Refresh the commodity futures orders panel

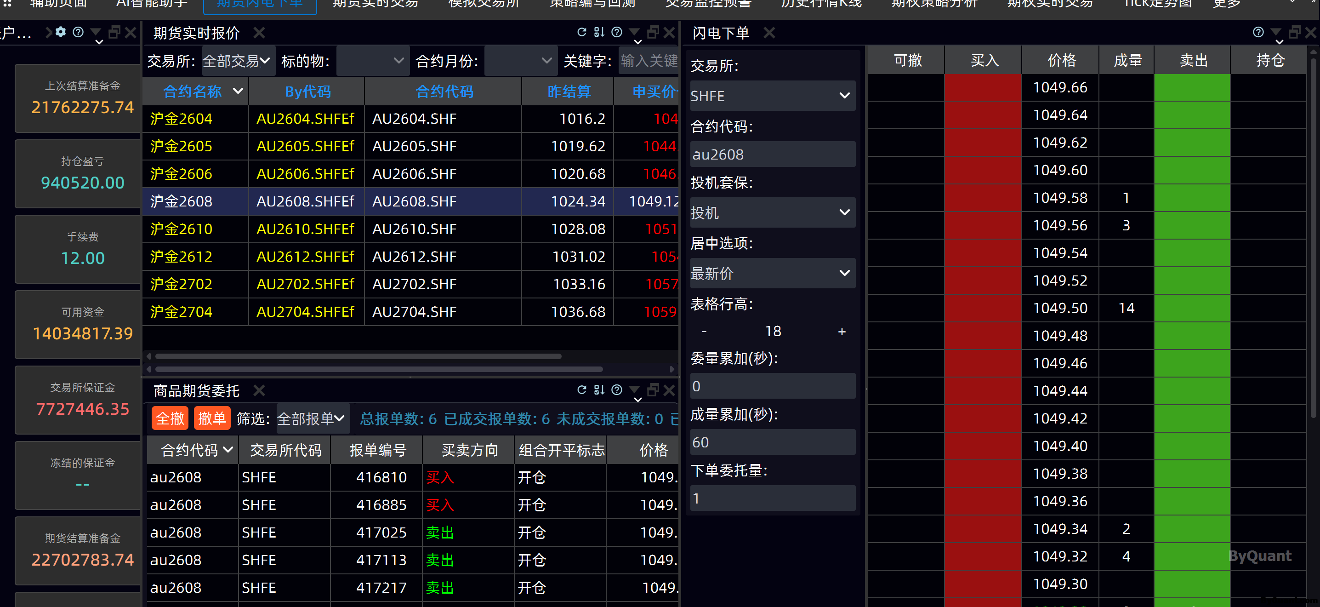[581, 390]
